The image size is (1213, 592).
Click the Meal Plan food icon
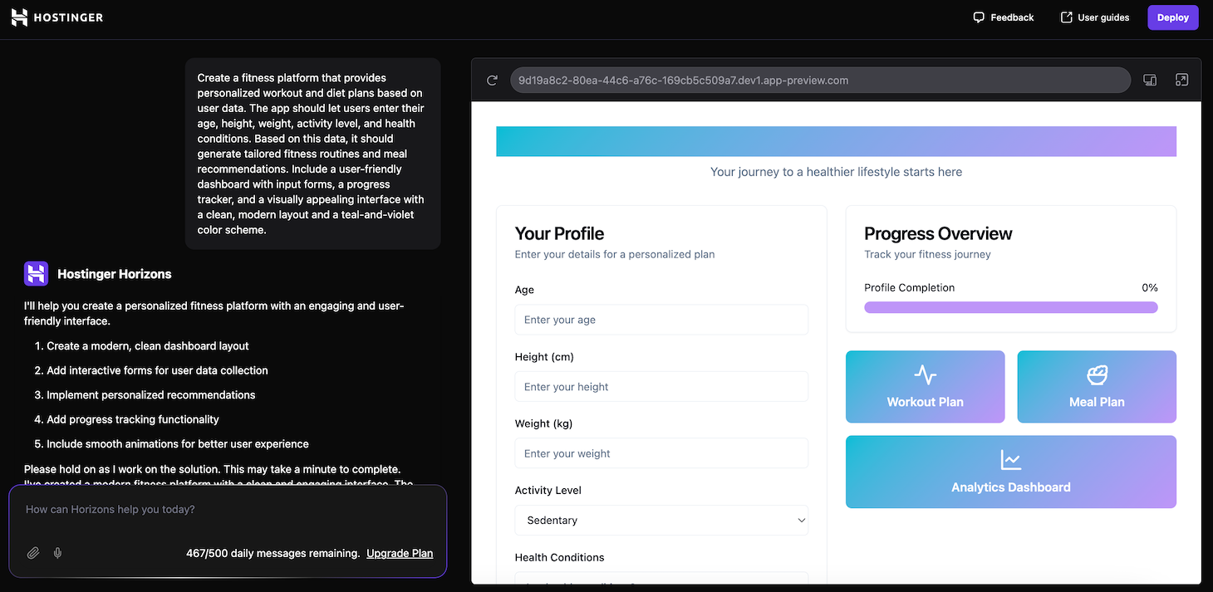1096,375
